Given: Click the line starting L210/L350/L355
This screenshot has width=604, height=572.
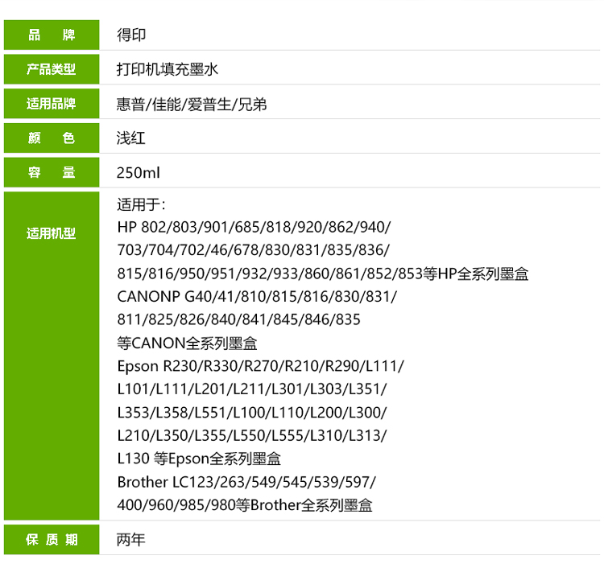Looking at the screenshot, I should click(252, 435).
